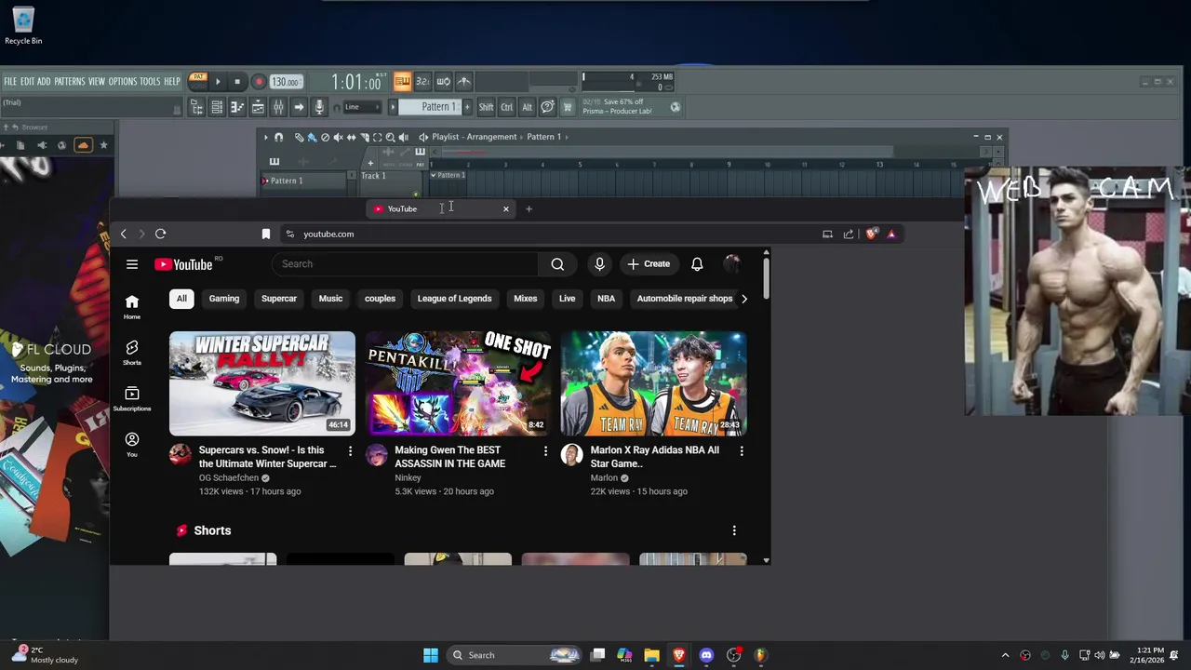Open the YouTube Create button
This screenshot has width=1191, height=670.
[x=649, y=264]
